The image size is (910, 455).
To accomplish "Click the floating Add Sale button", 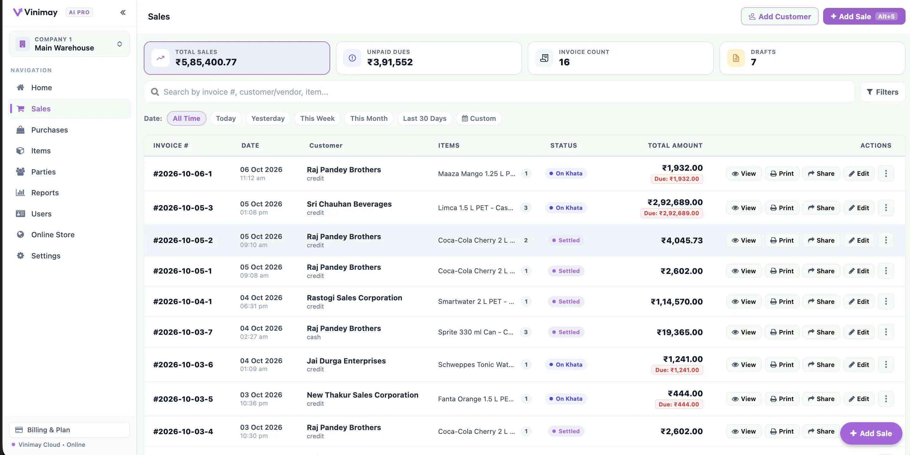I will [x=871, y=433].
